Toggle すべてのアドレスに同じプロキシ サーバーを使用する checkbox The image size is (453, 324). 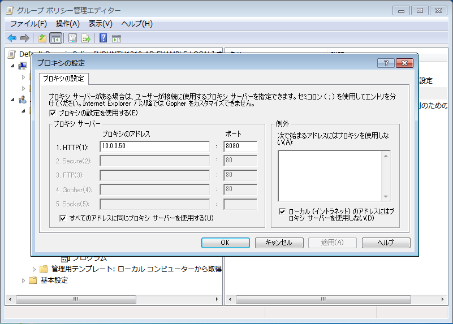point(63,218)
